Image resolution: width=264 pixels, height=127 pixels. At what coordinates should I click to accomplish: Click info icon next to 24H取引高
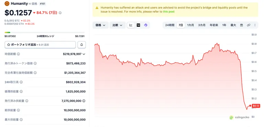[x=21, y=82]
